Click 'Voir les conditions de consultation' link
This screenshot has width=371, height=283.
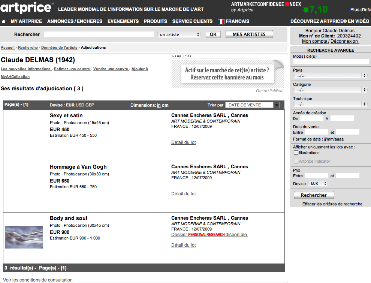[x=37, y=280]
